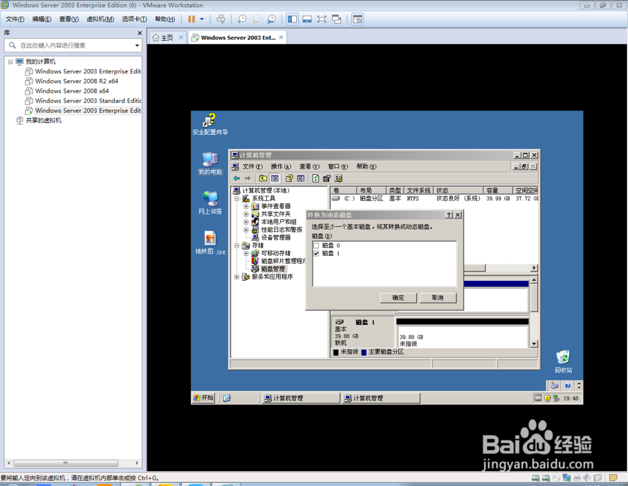Open the library search dropdown arrow
The height and width of the screenshot is (486, 628).
point(137,46)
